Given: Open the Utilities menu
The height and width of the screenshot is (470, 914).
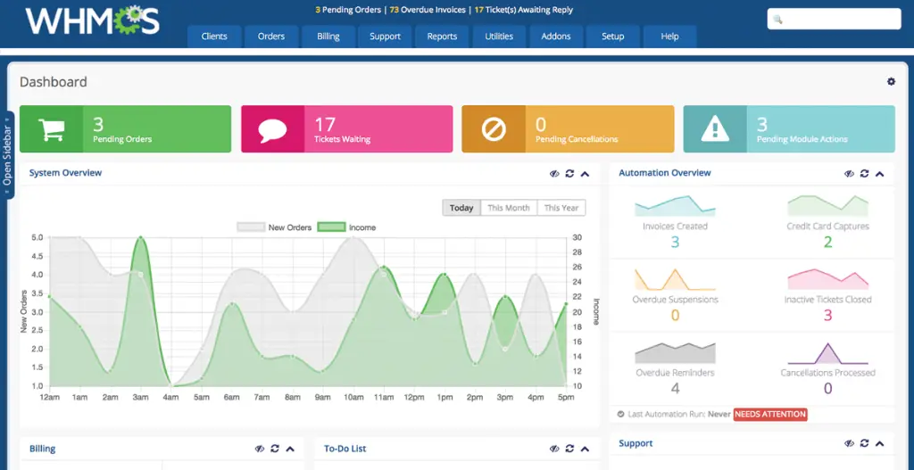Looking at the screenshot, I should (x=499, y=37).
